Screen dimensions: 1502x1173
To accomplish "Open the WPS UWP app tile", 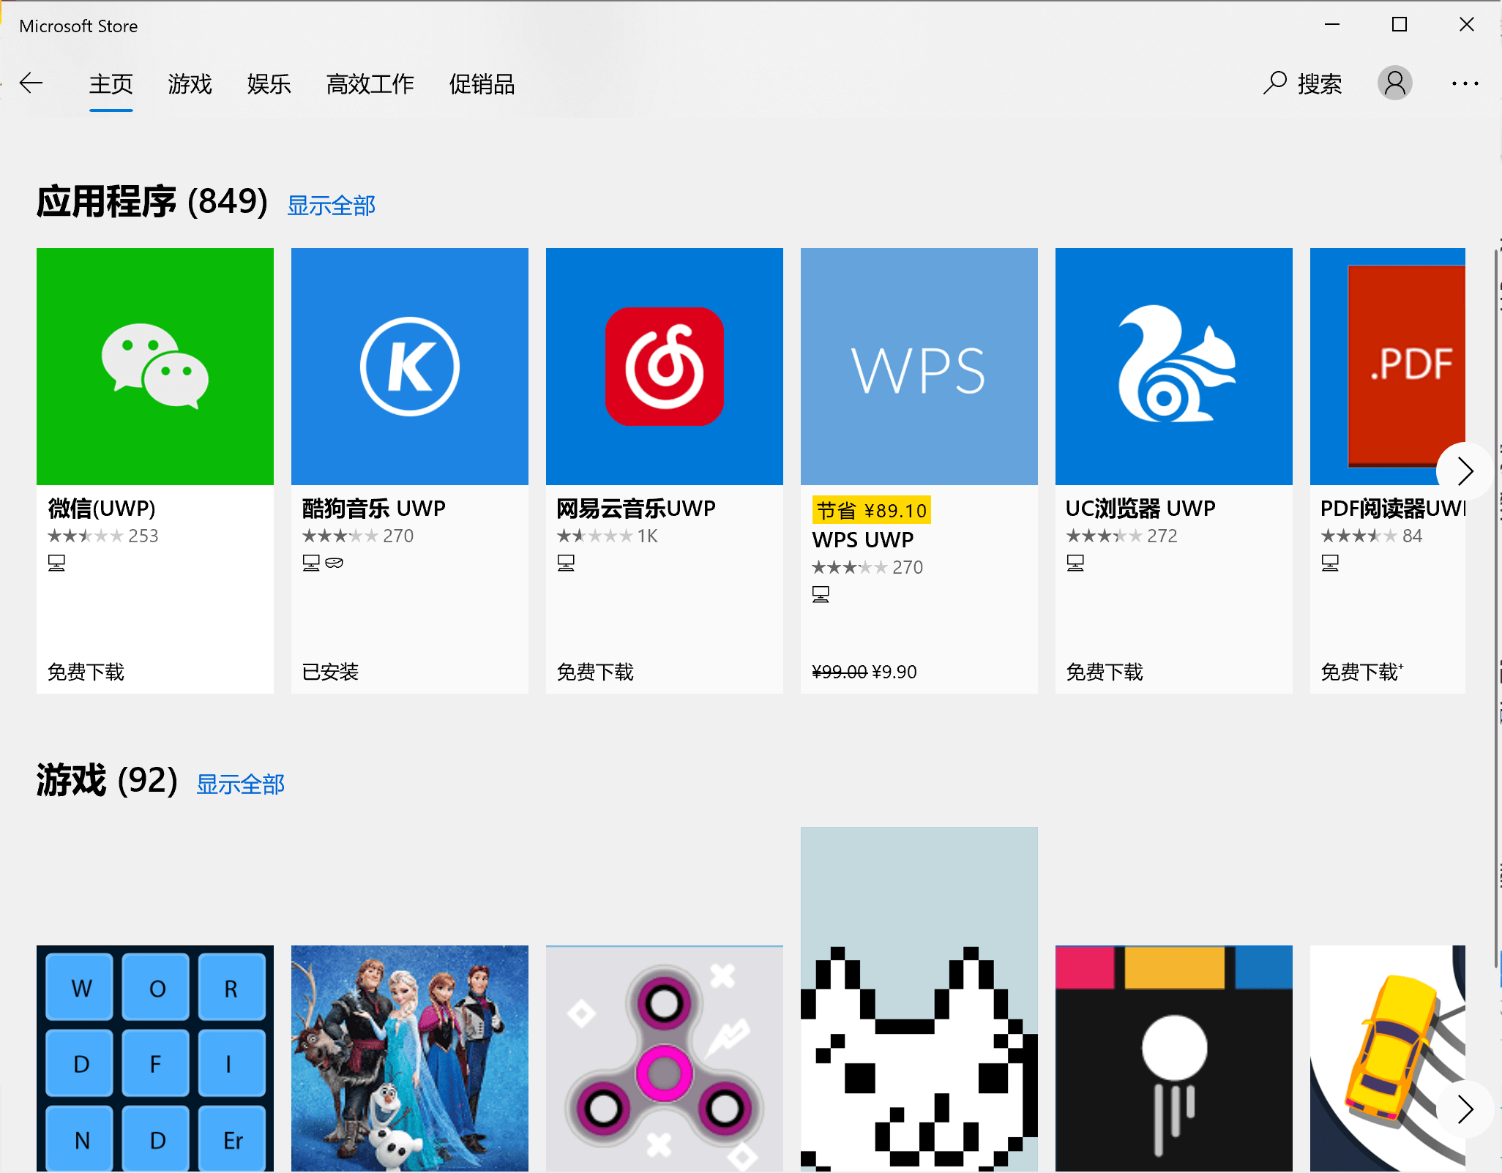I will click(x=919, y=367).
